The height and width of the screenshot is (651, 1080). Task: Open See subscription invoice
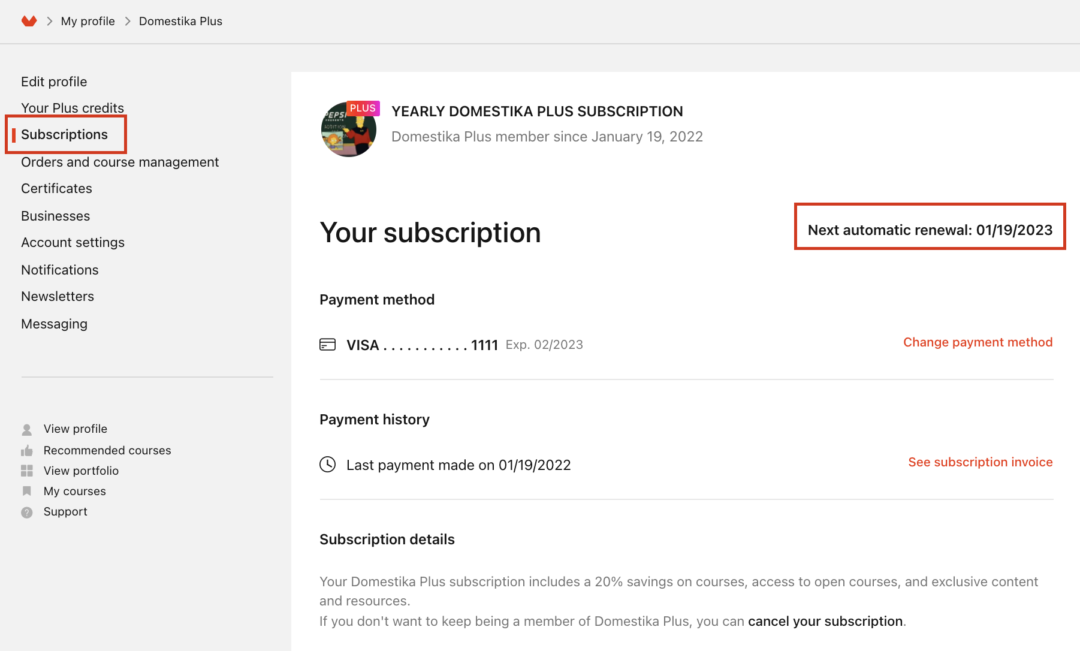tap(980, 462)
